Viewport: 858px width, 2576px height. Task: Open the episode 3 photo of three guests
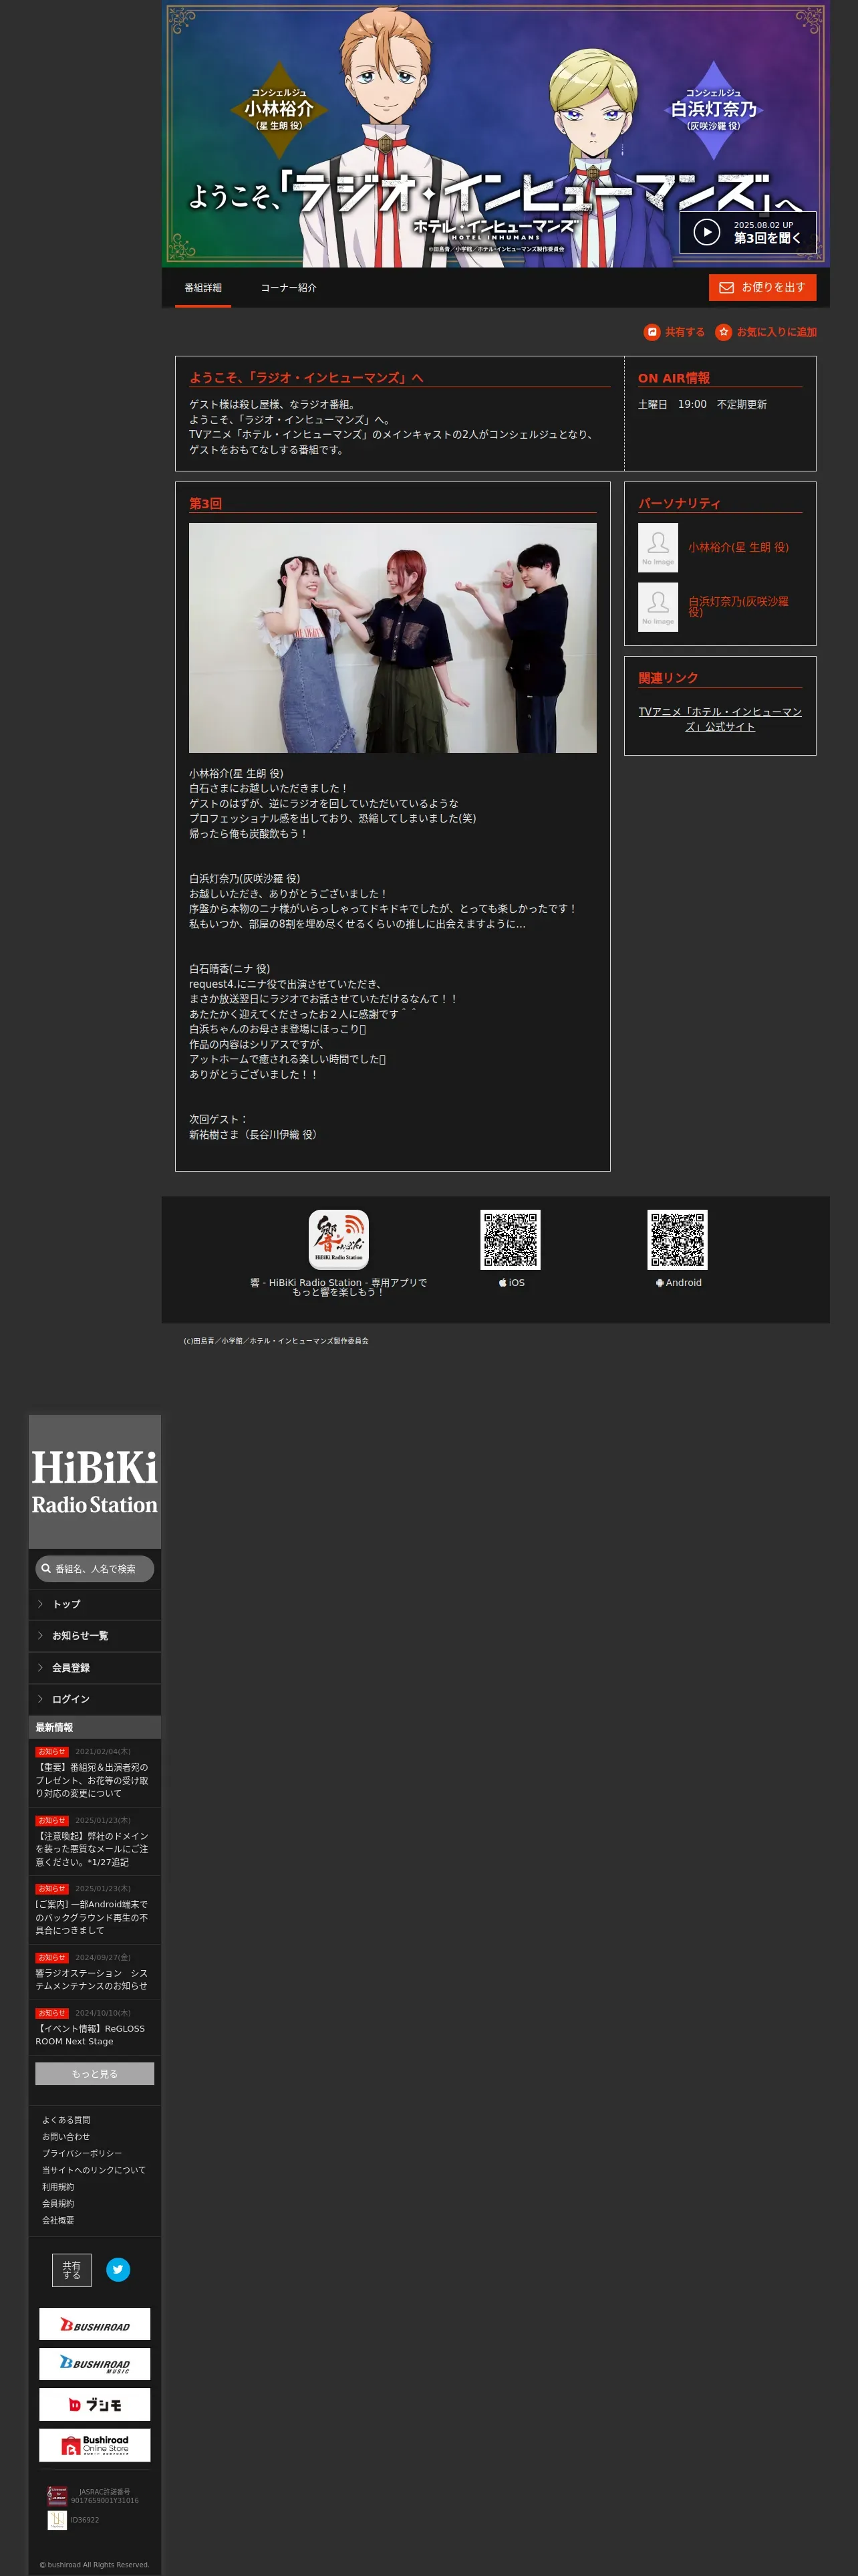click(x=392, y=638)
